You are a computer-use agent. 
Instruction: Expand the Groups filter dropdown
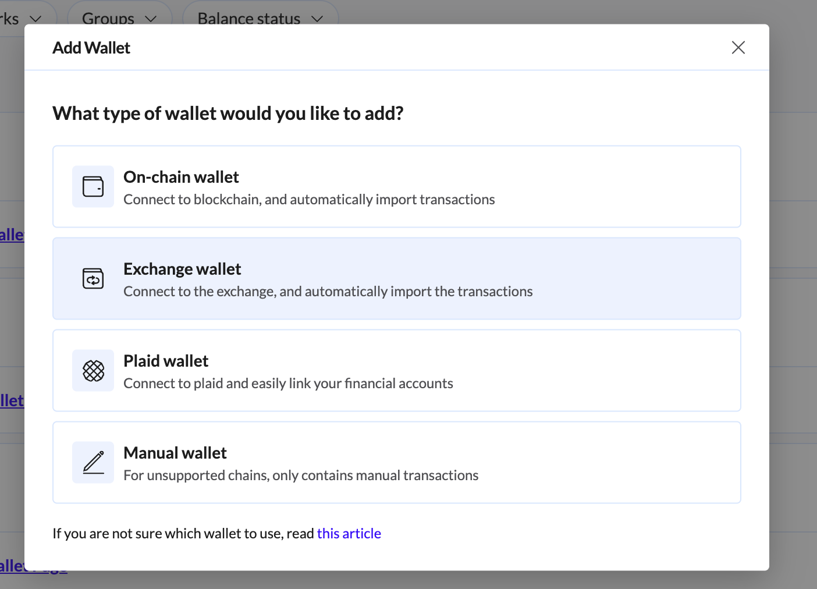(119, 17)
